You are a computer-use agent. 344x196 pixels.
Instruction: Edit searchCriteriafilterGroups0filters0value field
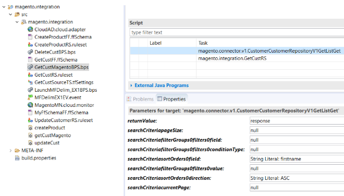pos(297,168)
